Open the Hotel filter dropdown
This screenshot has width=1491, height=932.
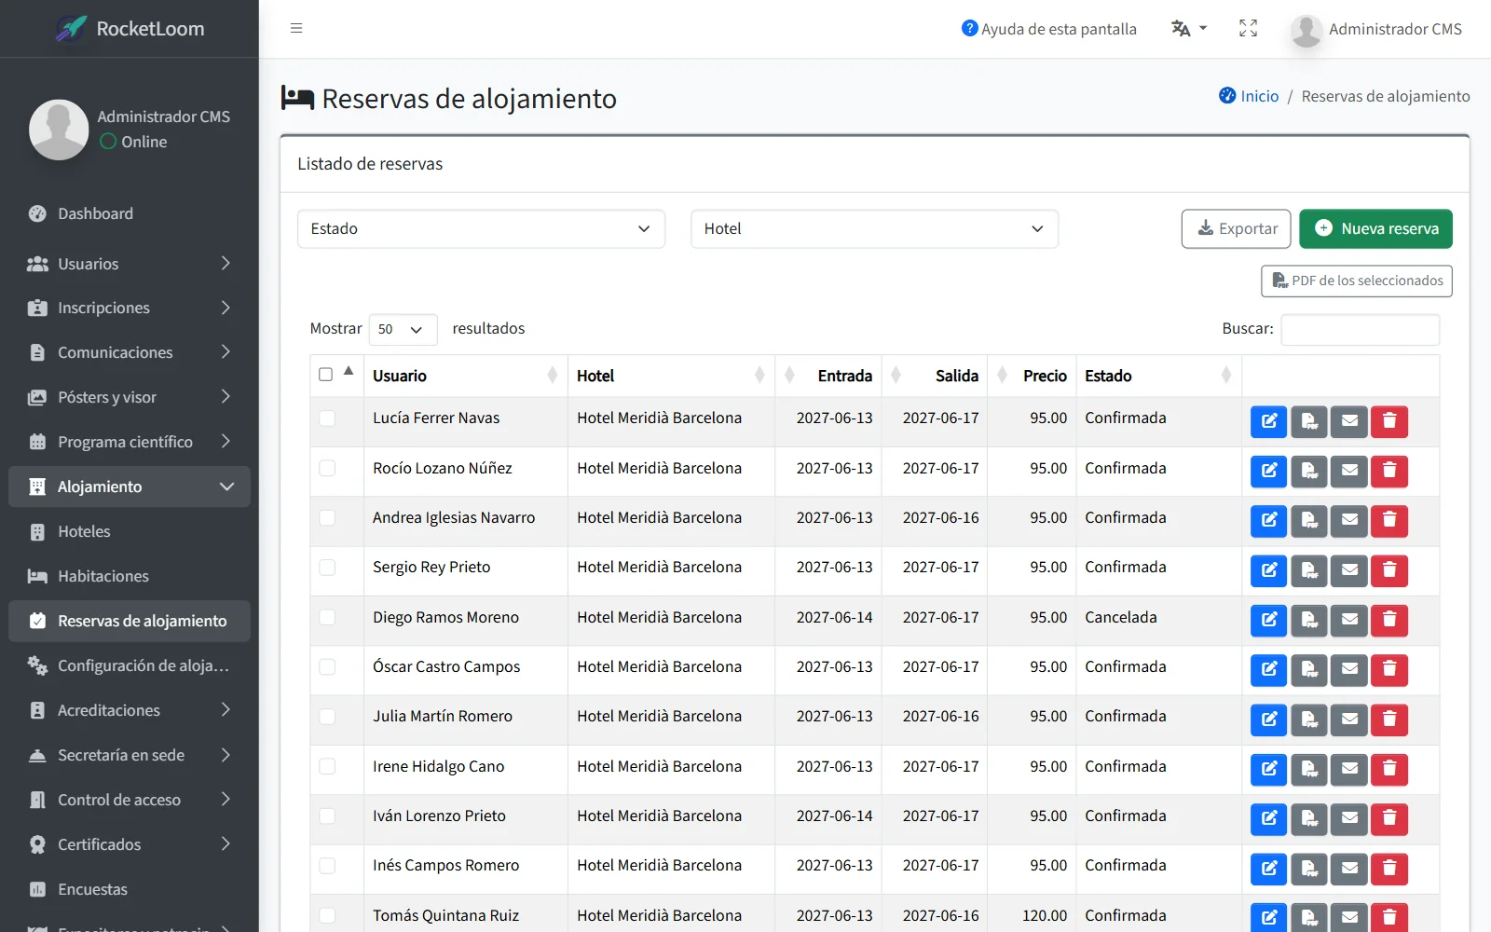click(x=874, y=229)
